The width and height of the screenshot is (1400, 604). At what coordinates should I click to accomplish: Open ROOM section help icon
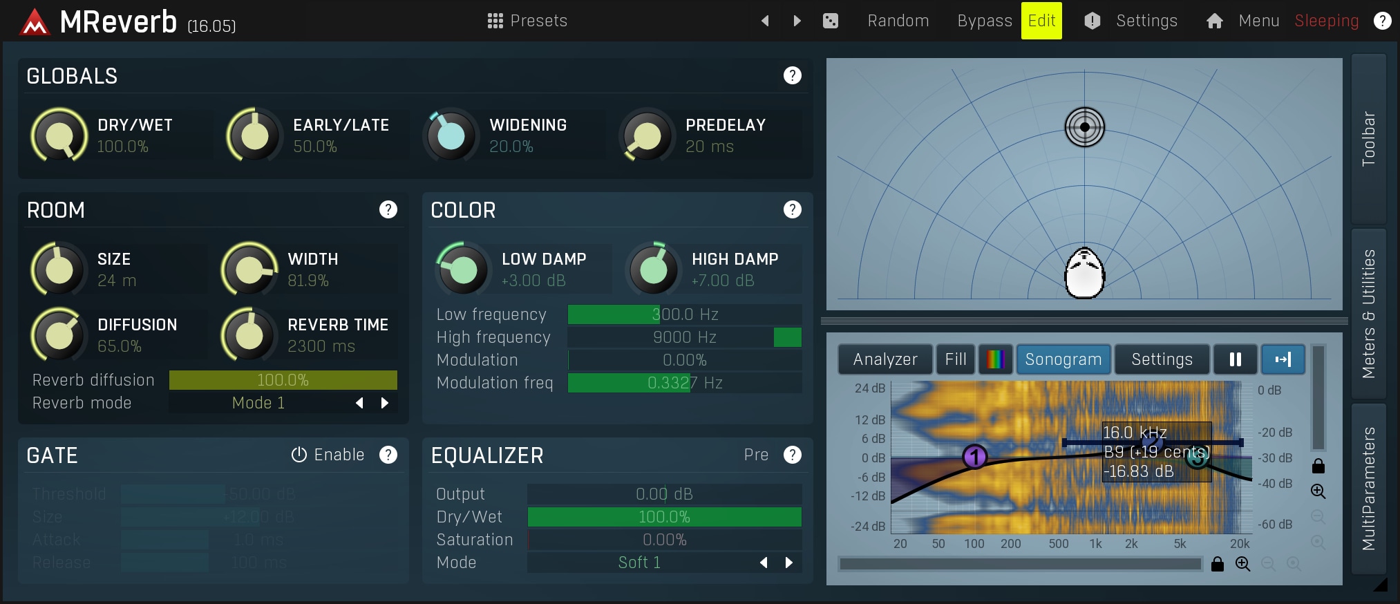coord(388,209)
